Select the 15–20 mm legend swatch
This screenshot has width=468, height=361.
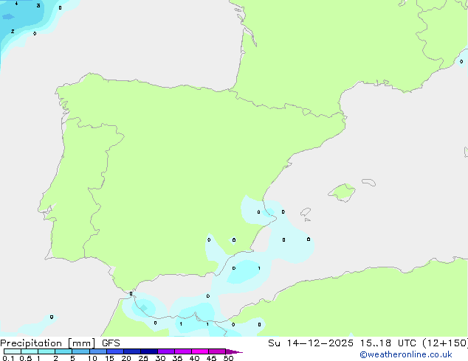[115, 351]
